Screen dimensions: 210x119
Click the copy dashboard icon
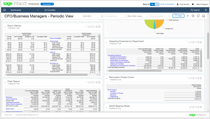pos(198,16)
